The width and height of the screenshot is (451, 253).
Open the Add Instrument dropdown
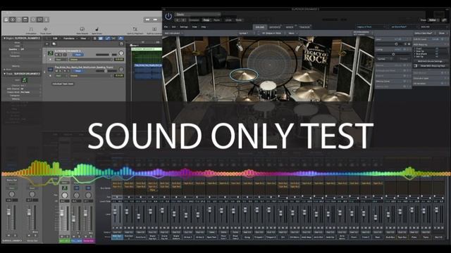pos(173,33)
